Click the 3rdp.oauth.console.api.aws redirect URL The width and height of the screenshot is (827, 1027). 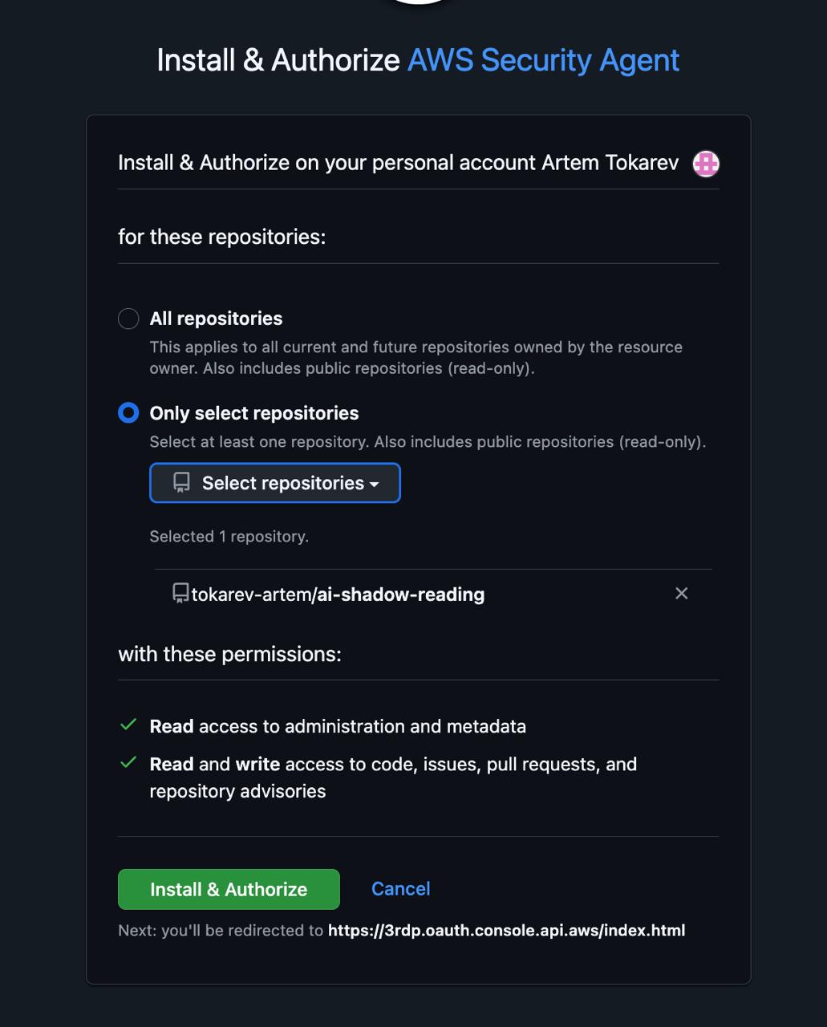[506, 931]
